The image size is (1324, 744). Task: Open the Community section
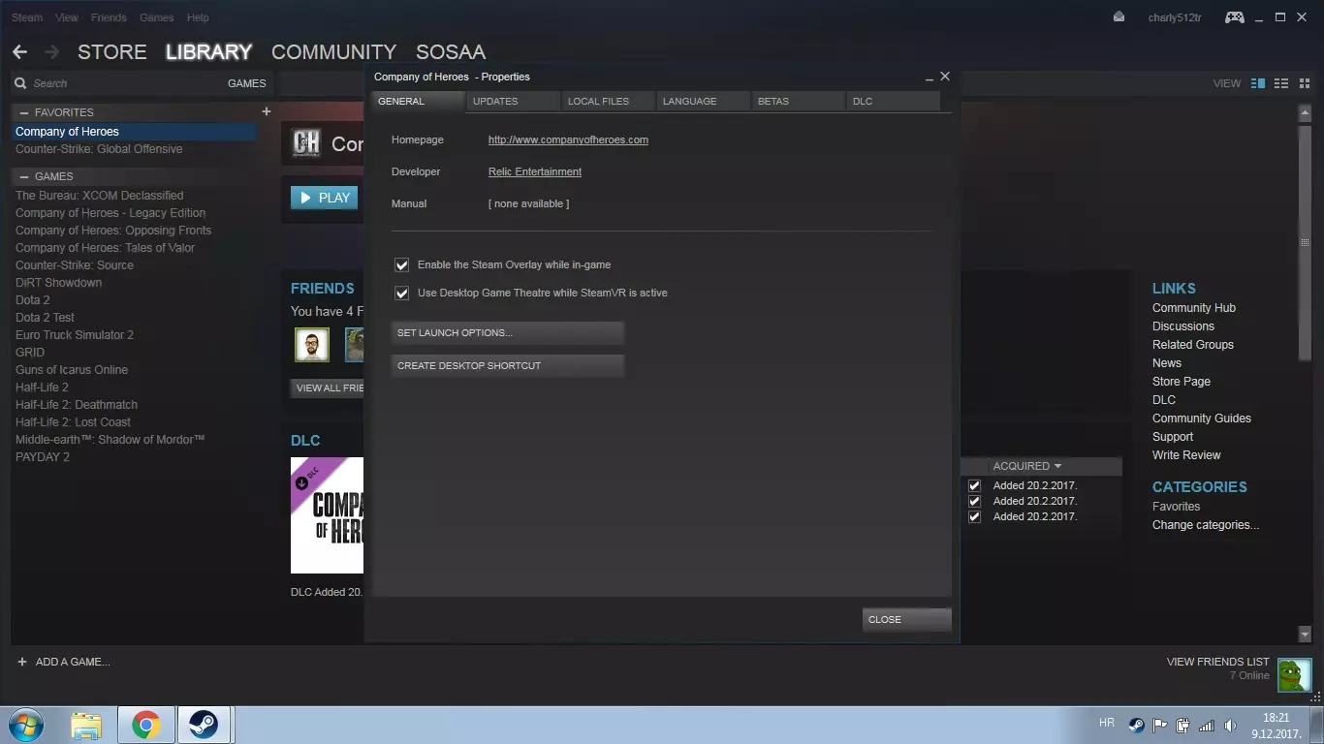pos(333,51)
